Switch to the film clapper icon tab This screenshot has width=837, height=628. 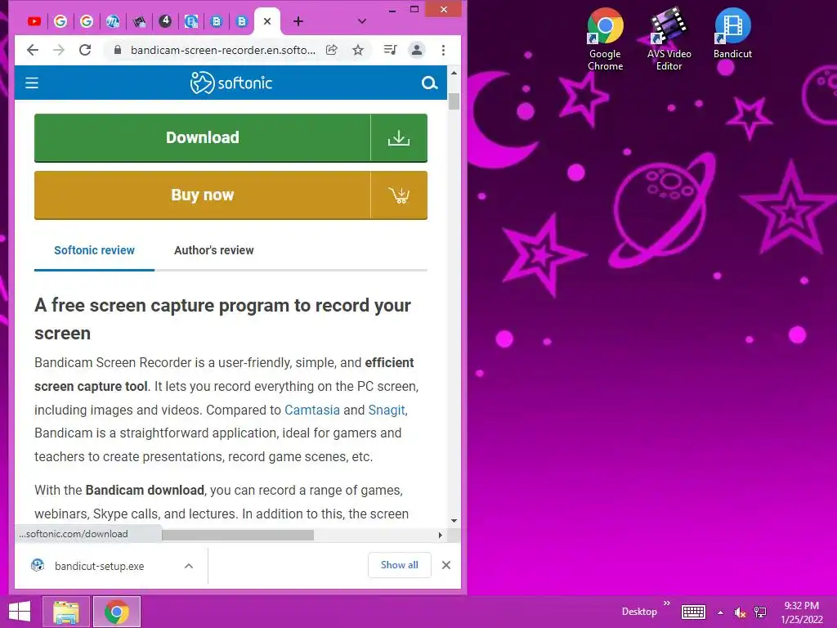pyautogui.click(x=139, y=21)
